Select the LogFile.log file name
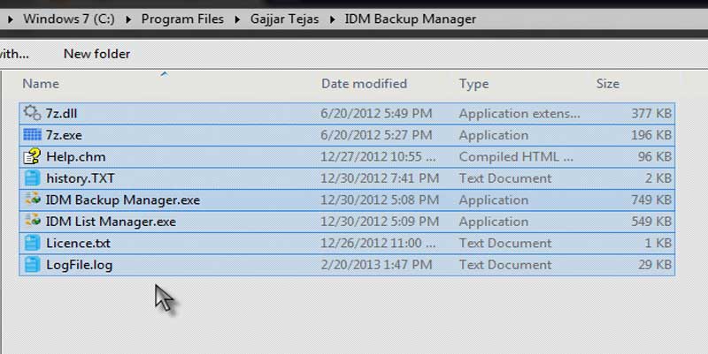This screenshot has height=354, width=708. (79, 265)
